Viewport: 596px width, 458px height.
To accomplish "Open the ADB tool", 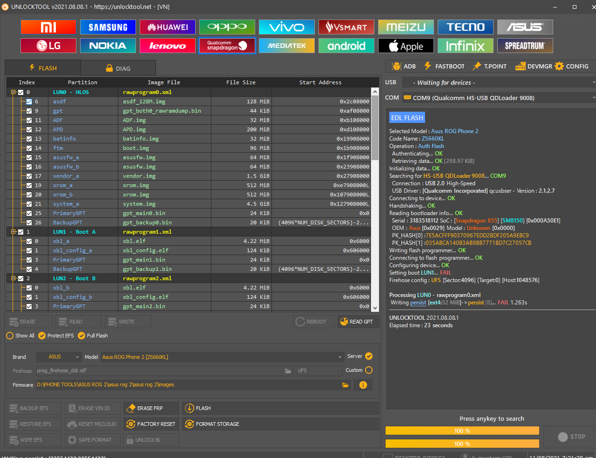I will coord(404,66).
